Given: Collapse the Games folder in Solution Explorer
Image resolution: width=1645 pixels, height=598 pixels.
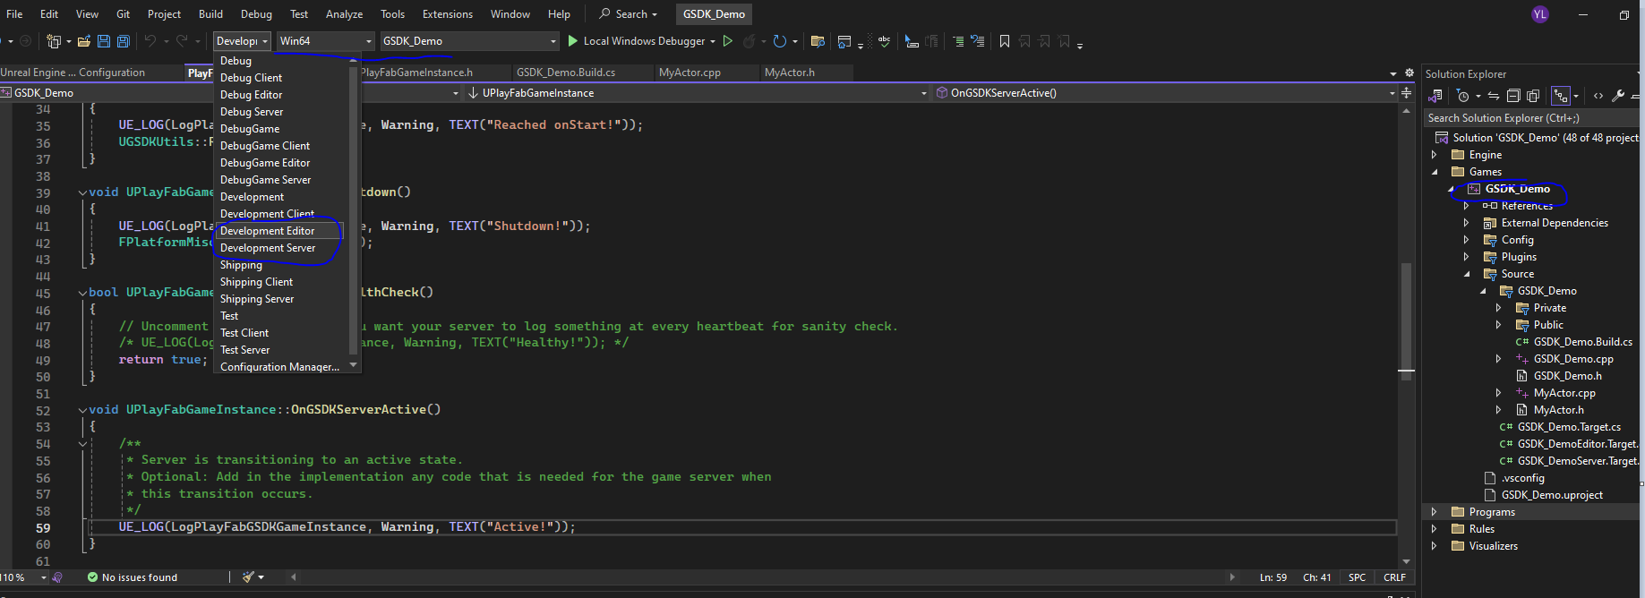Looking at the screenshot, I should 1435,172.
